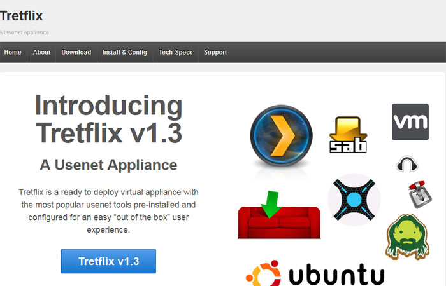The height and width of the screenshot is (286, 446).
Task: Open the Support page
Action: tap(215, 52)
